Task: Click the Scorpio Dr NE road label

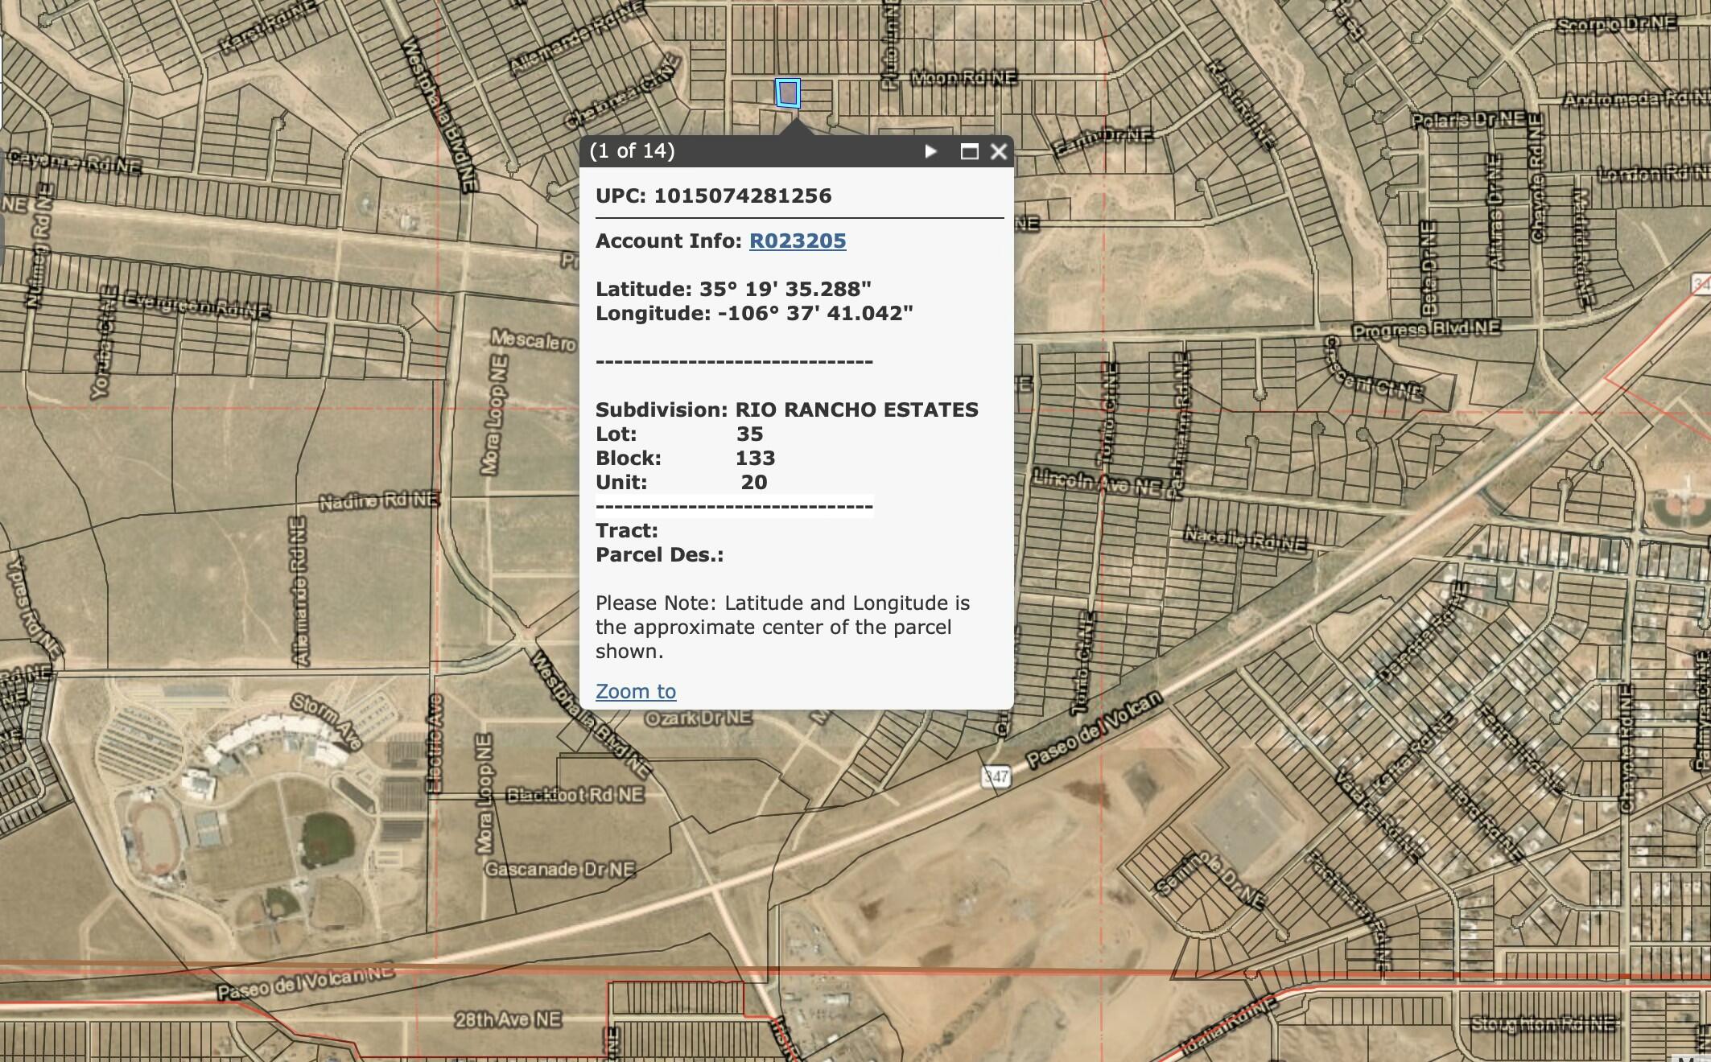Action: 1618,26
